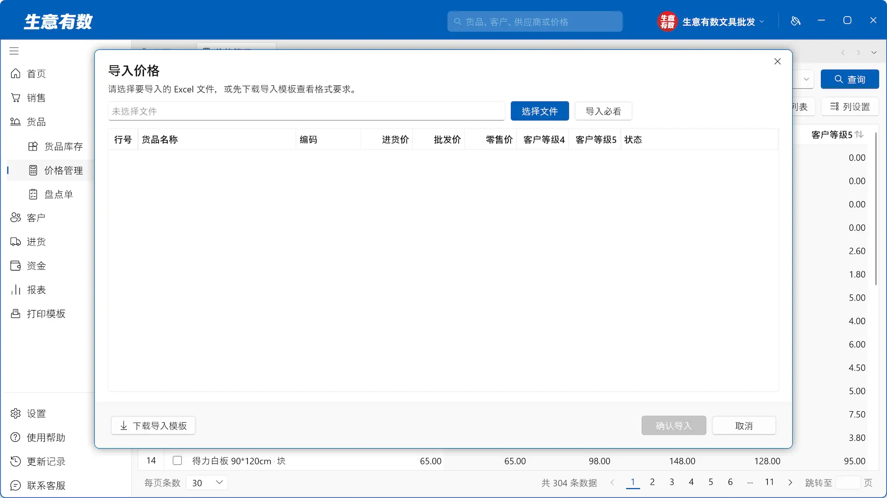Click the 跳转至 page number field
Image resolution: width=887 pixels, height=498 pixels.
coord(848,483)
